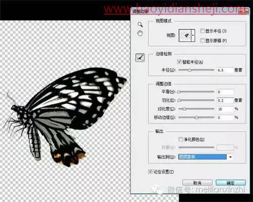Click the 确定 OK button
This screenshot has height=202, width=253.
[x=231, y=183]
